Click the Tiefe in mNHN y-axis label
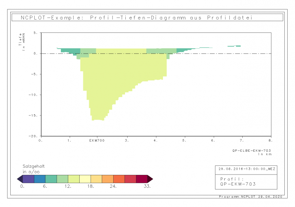 (22, 42)
